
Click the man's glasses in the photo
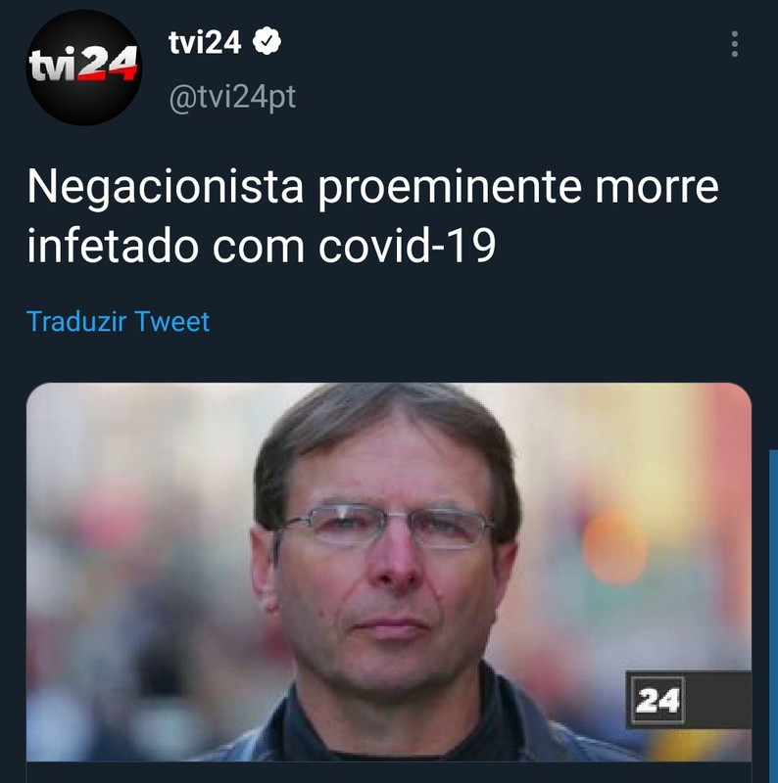click(x=387, y=526)
